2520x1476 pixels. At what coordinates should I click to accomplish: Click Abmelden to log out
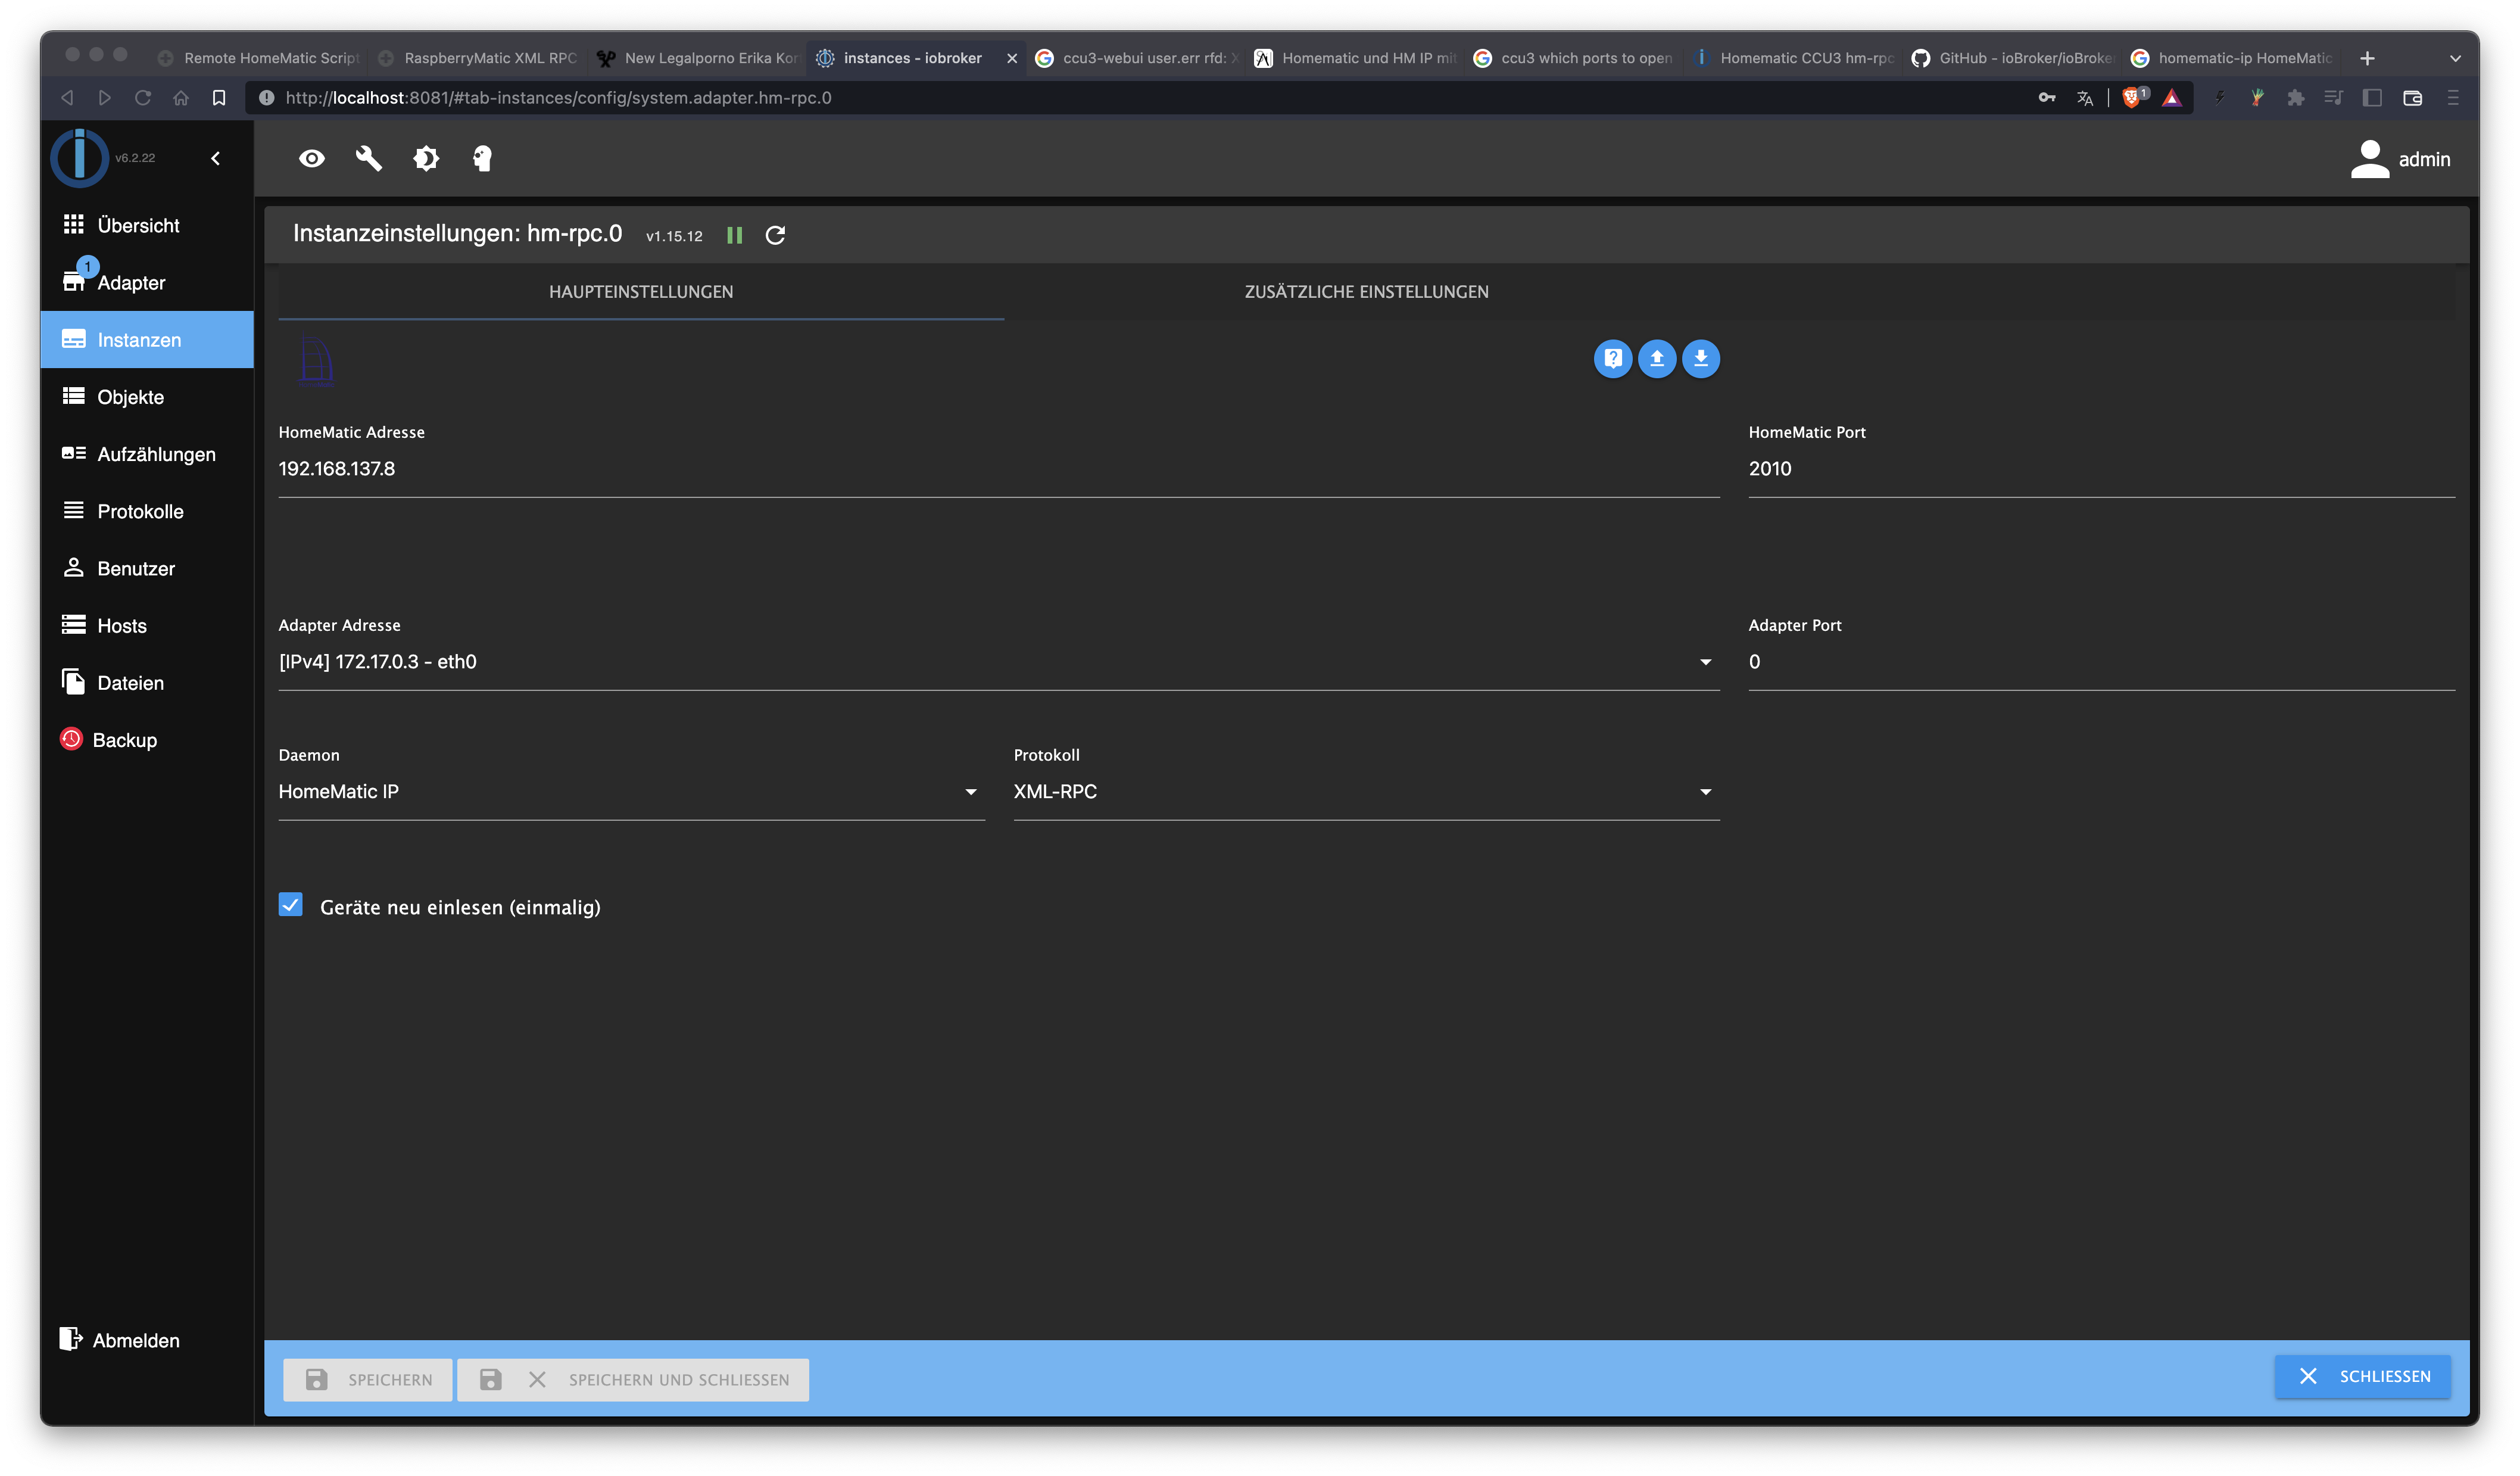135,1341
